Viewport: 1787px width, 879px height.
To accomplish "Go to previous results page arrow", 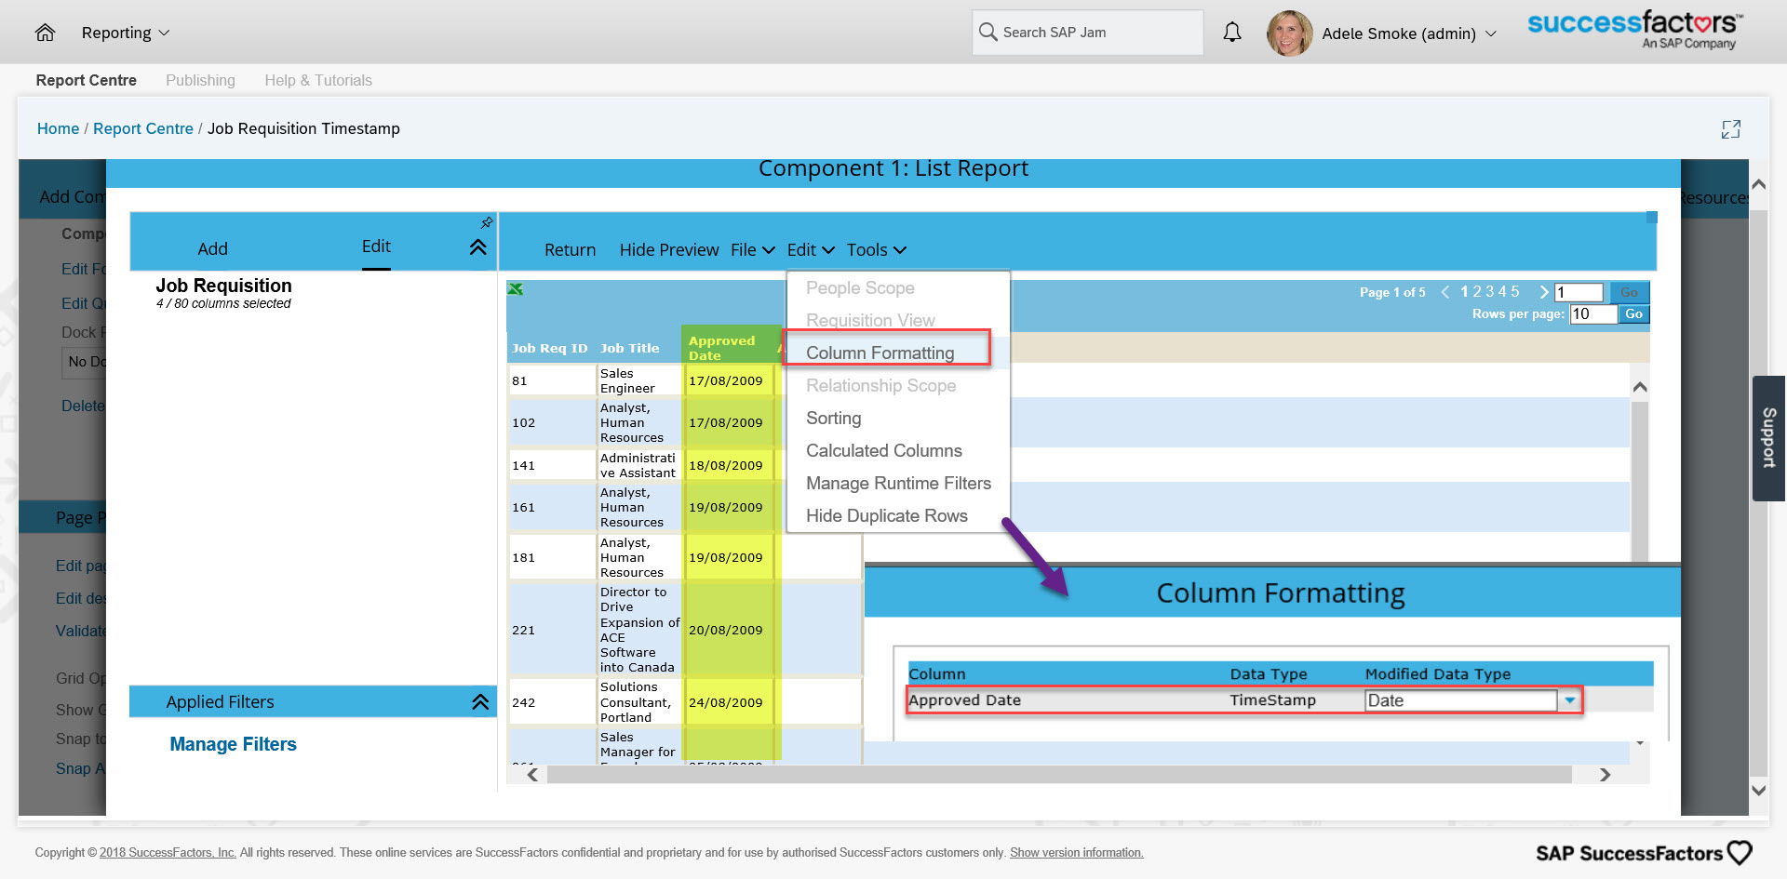I will coord(1445,292).
